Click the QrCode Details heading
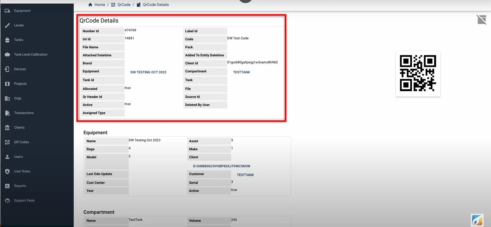Screen dimensions: 491x227 pos(99,21)
